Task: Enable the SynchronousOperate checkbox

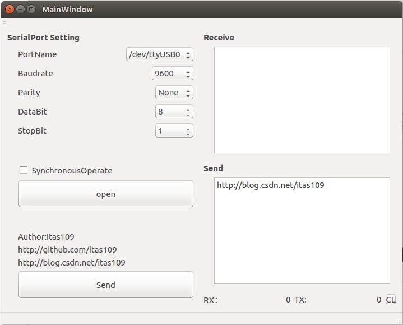Action: pos(24,170)
